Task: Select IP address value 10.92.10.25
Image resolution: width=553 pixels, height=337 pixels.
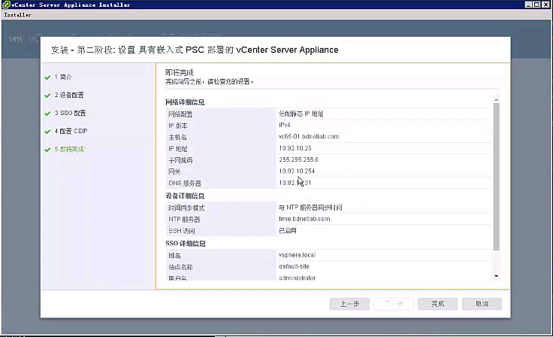Action: pyautogui.click(x=295, y=148)
